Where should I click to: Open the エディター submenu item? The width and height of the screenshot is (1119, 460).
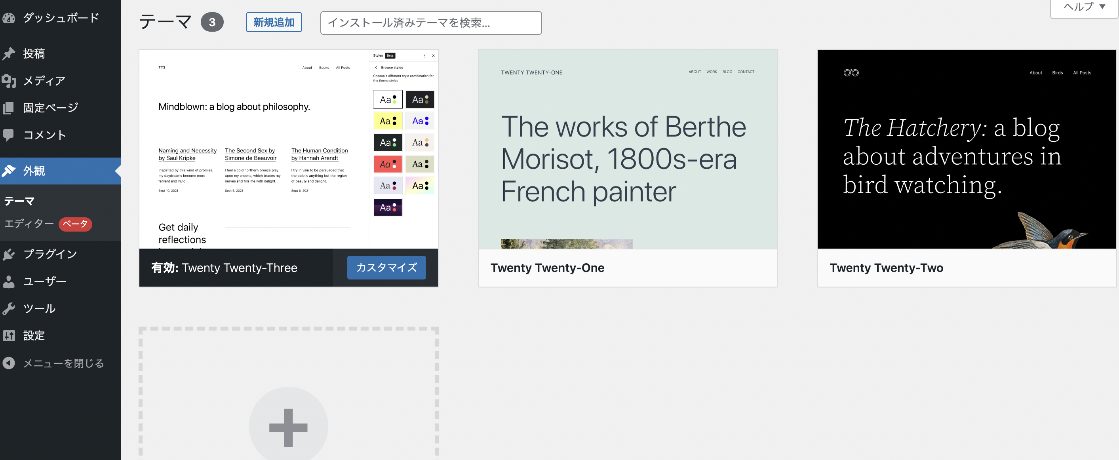click(29, 224)
